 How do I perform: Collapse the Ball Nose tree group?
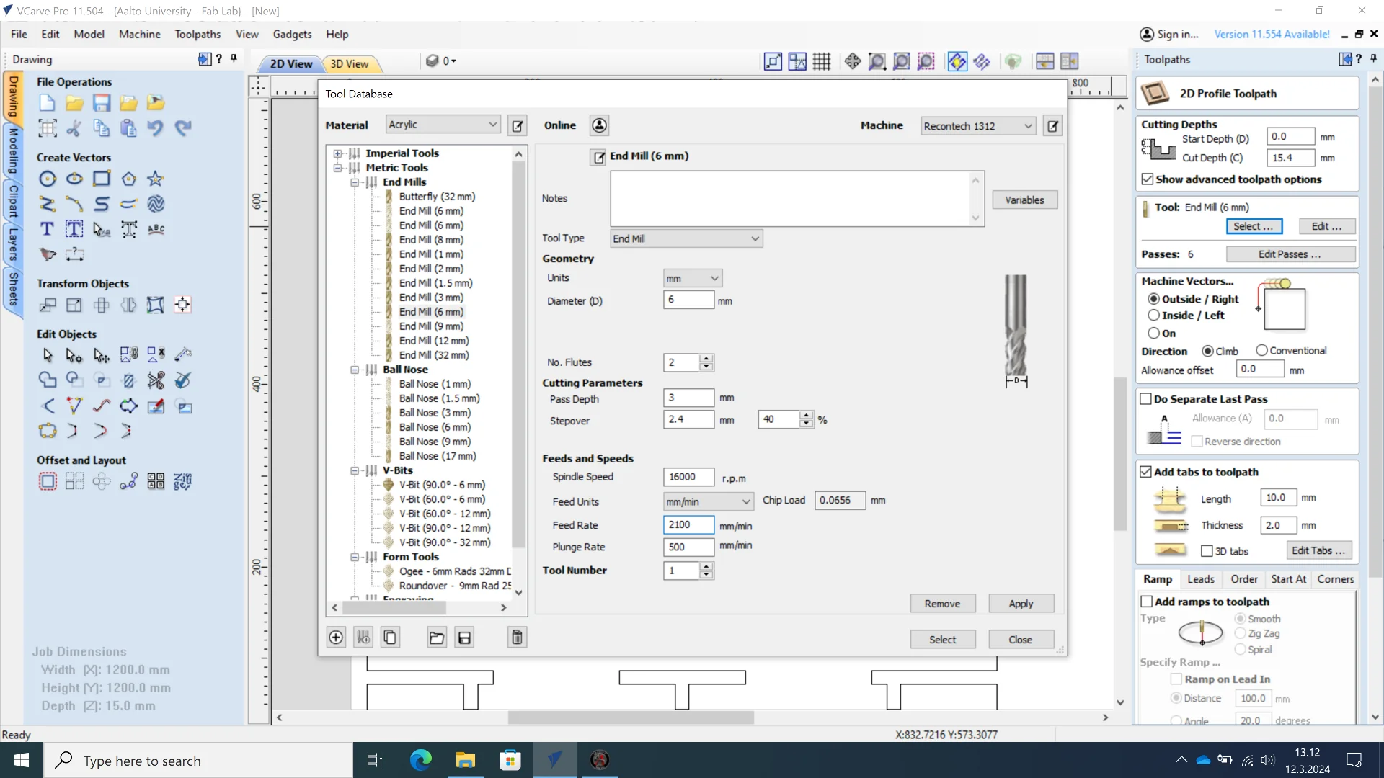click(x=355, y=370)
